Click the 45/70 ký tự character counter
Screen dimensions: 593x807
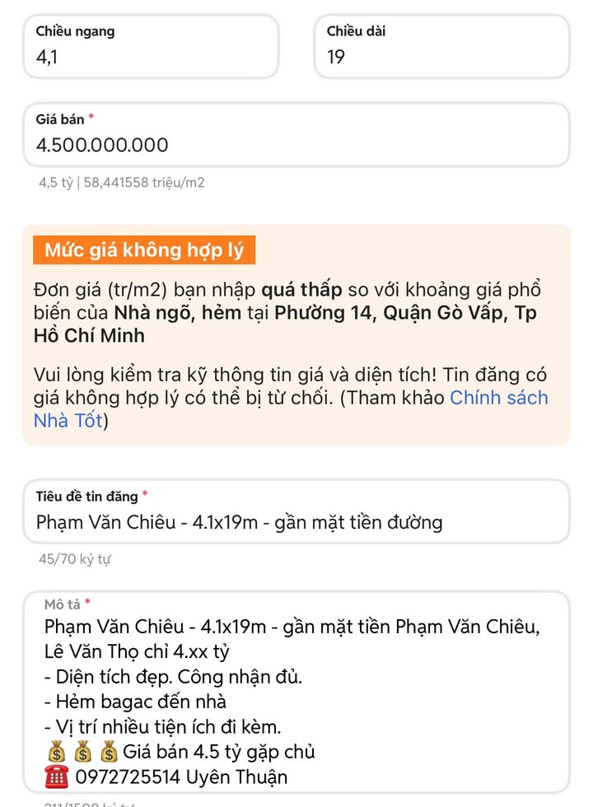tap(75, 559)
